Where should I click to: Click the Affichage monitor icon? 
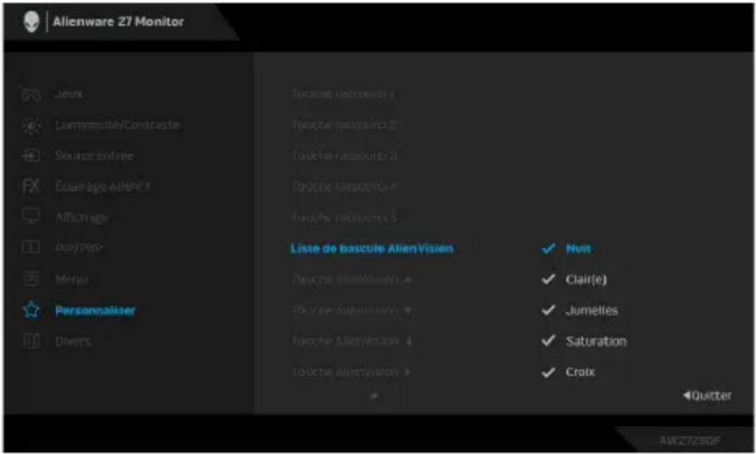click(31, 217)
